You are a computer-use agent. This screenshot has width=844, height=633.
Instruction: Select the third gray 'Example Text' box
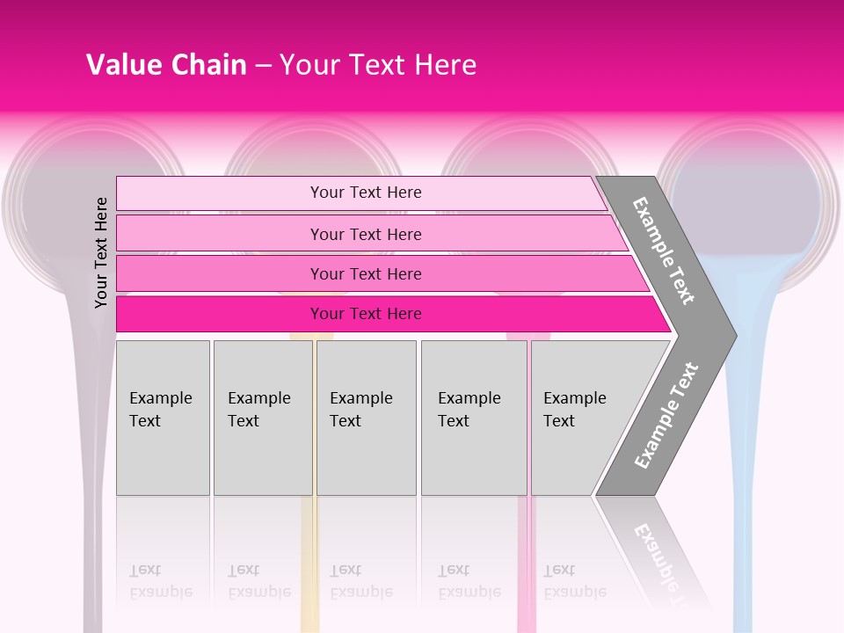pos(367,418)
